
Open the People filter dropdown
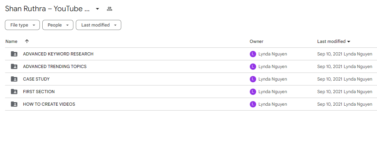(x=58, y=25)
